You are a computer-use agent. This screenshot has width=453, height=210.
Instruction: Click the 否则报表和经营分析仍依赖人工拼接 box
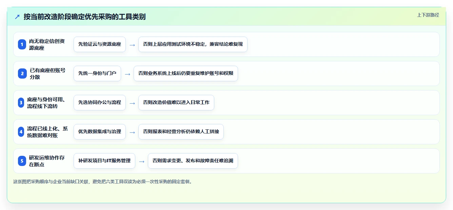[x=181, y=132]
